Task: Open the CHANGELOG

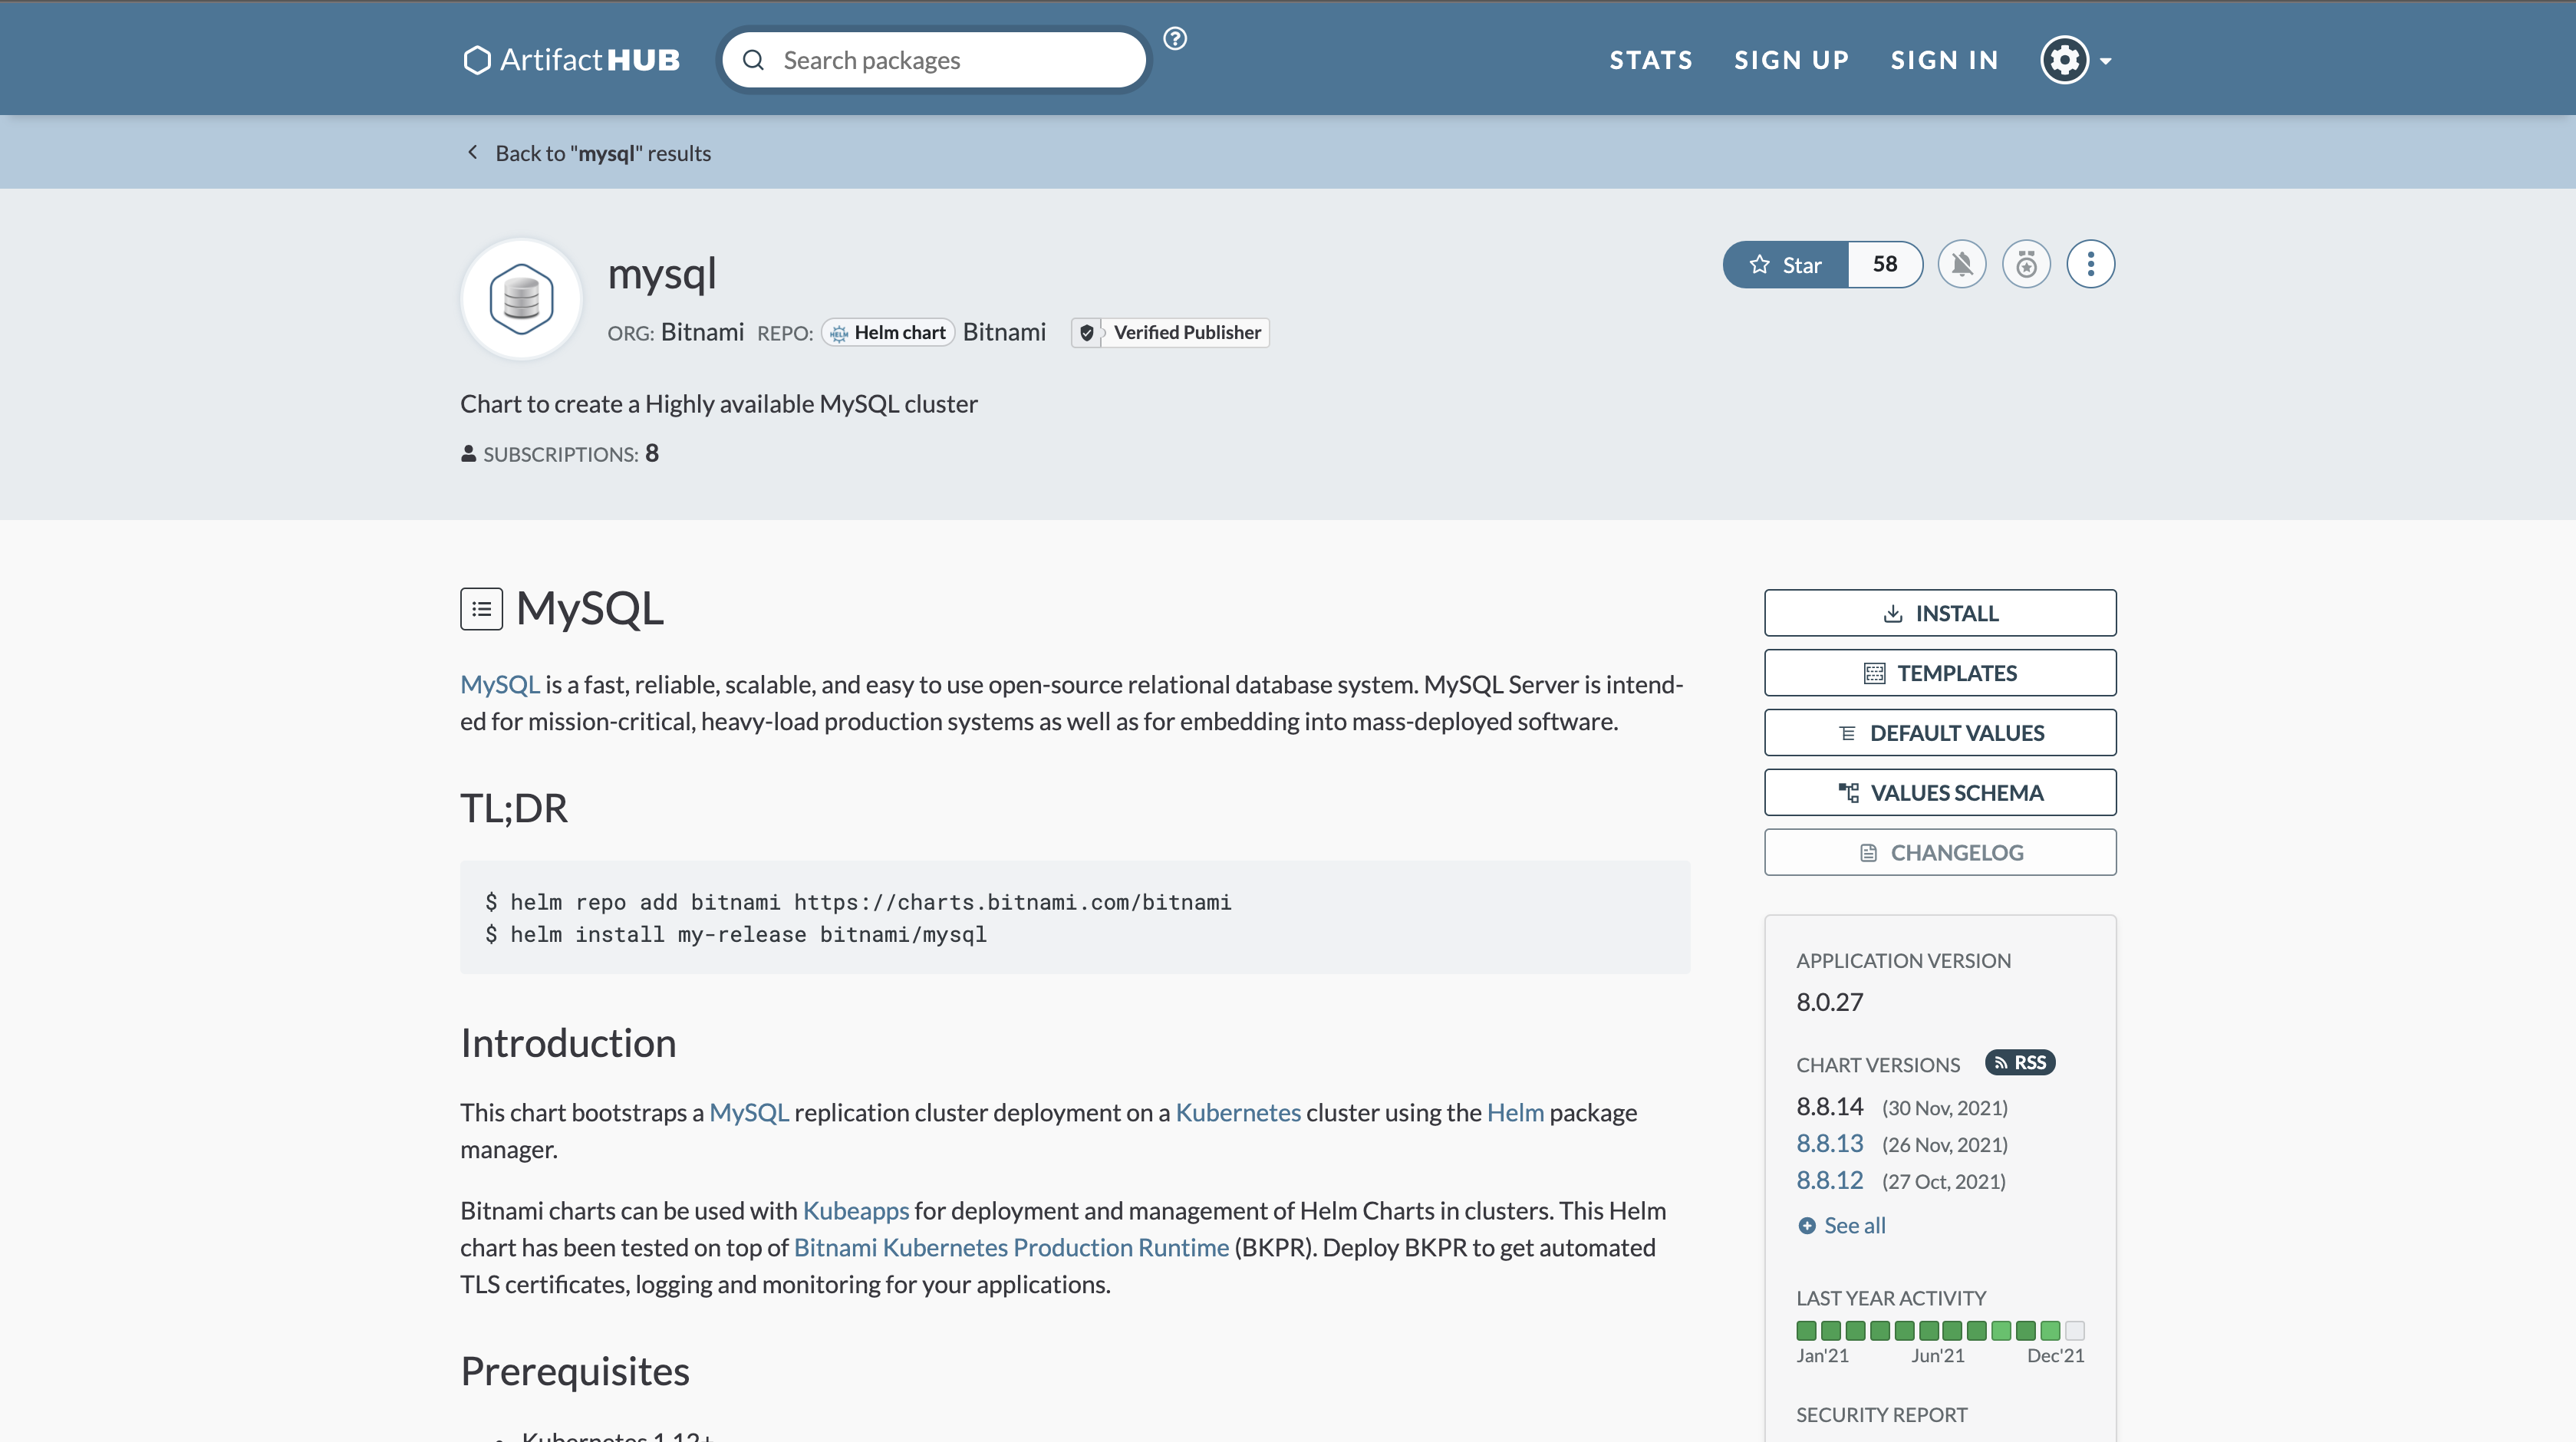Action: pyautogui.click(x=1940, y=853)
